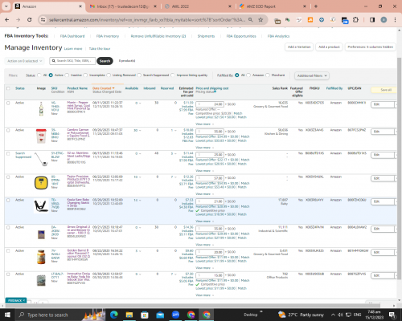Viewport: 402px width, 321px height.
Task: Choose the Search Suppressed status filter
Action: click(x=139, y=75)
